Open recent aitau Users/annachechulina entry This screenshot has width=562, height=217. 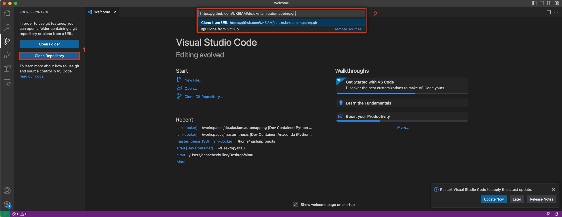(181, 155)
